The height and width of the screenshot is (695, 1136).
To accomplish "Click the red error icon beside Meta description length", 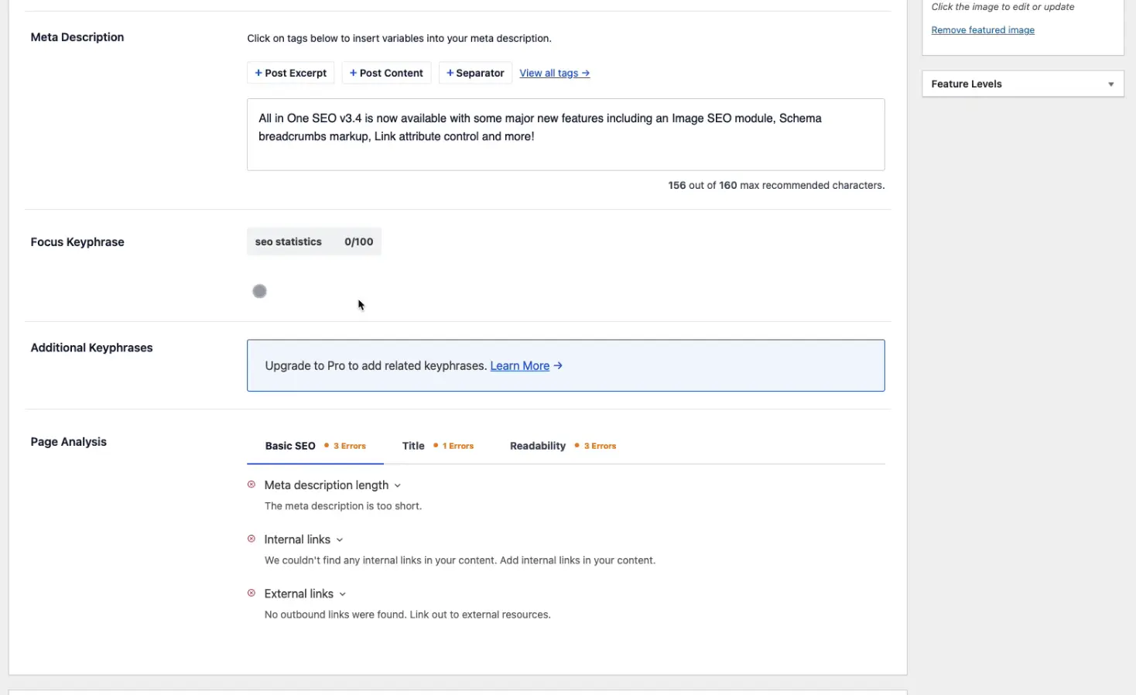I will tap(251, 484).
